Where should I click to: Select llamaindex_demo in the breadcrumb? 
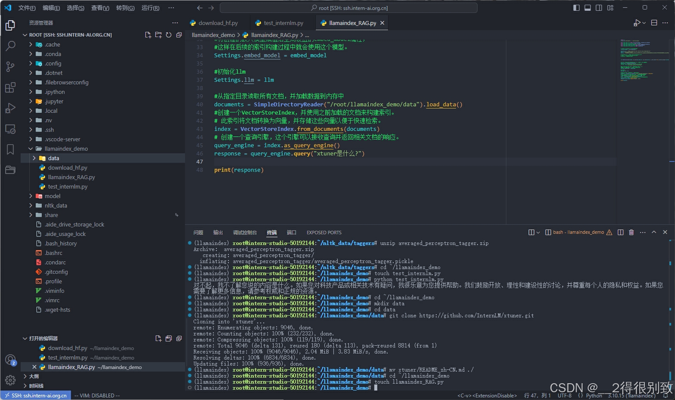click(x=213, y=35)
